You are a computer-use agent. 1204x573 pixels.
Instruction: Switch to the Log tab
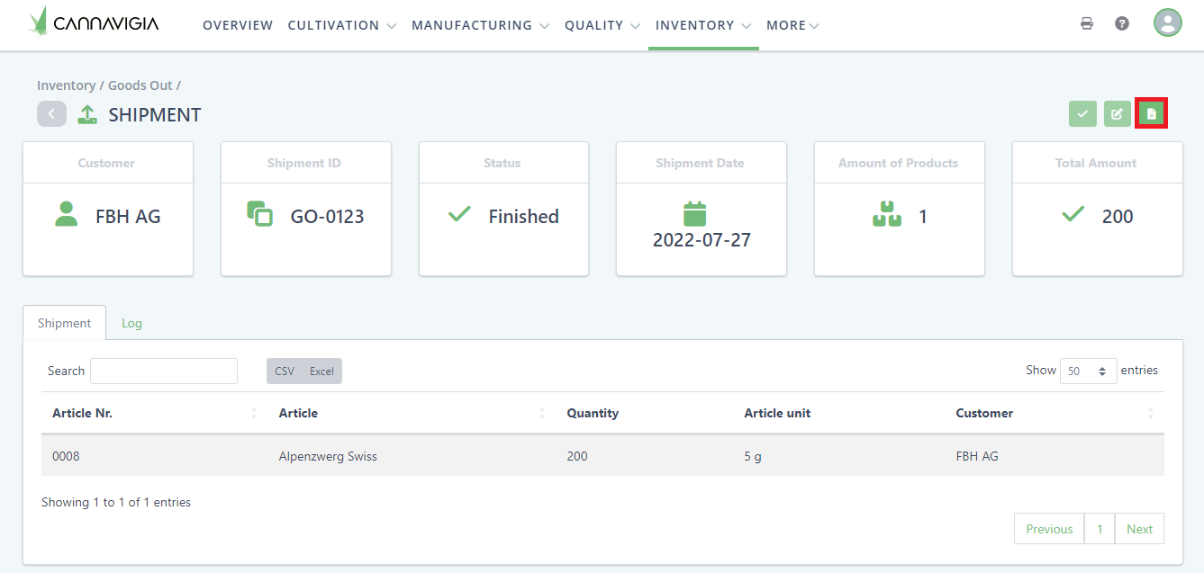[131, 323]
